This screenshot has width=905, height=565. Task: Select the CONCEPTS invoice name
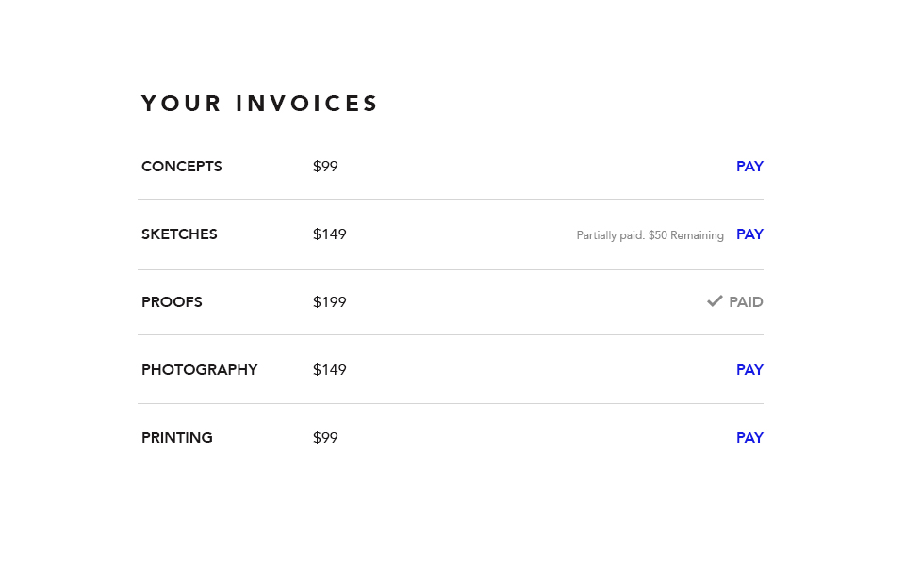181,167
